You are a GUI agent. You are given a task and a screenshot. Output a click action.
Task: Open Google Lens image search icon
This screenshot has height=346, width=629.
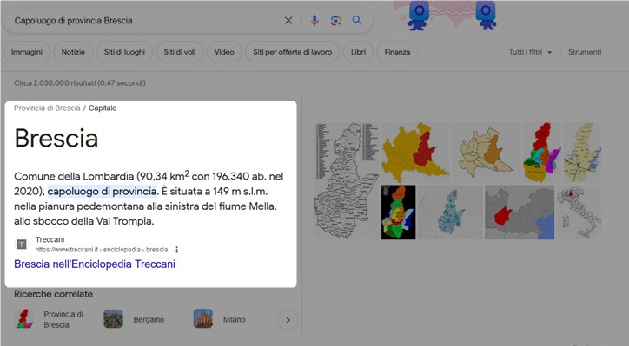(335, 21)
